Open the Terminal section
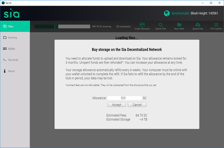224x148 pixels. [x=15, y=60]
